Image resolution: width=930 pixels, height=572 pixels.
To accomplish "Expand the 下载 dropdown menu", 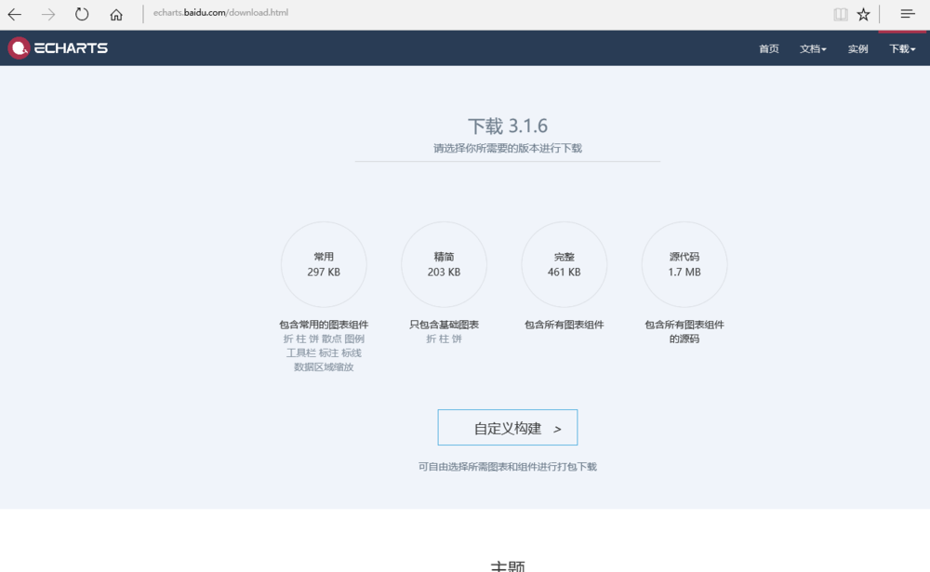I will pyautogui.click(x=902, y=49).
